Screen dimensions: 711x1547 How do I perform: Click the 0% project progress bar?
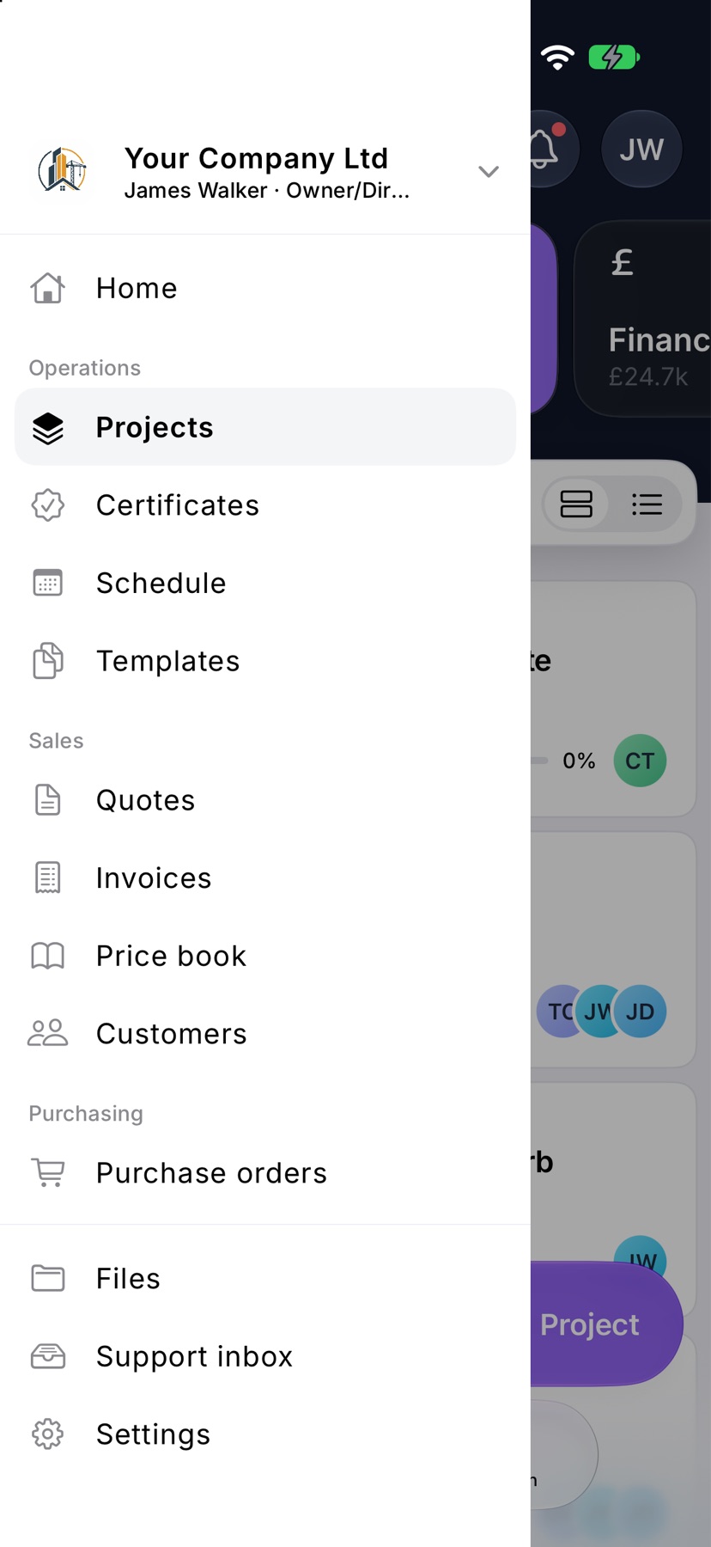539,761
